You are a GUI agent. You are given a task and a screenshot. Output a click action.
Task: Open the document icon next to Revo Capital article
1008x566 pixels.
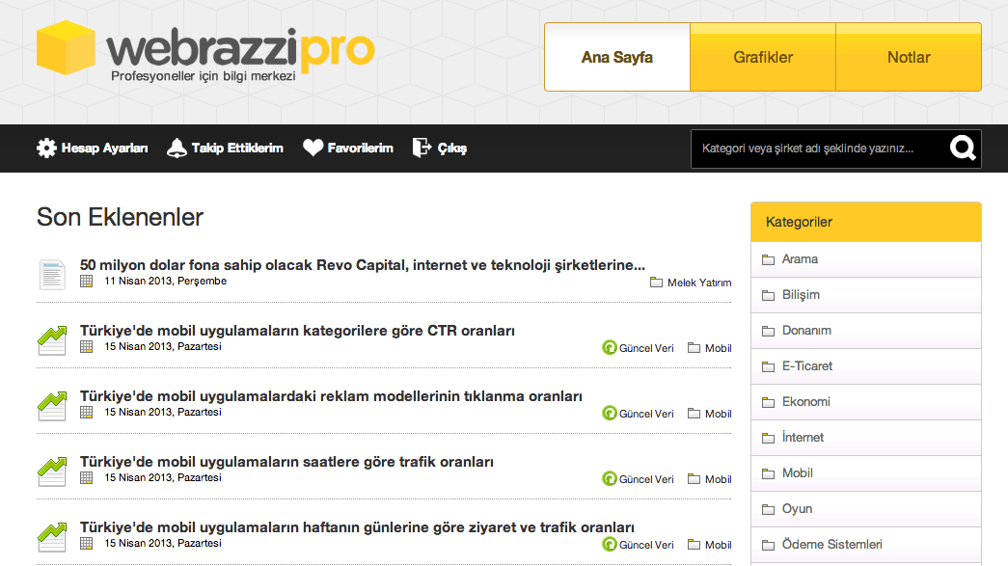click(x=51, y=275)
